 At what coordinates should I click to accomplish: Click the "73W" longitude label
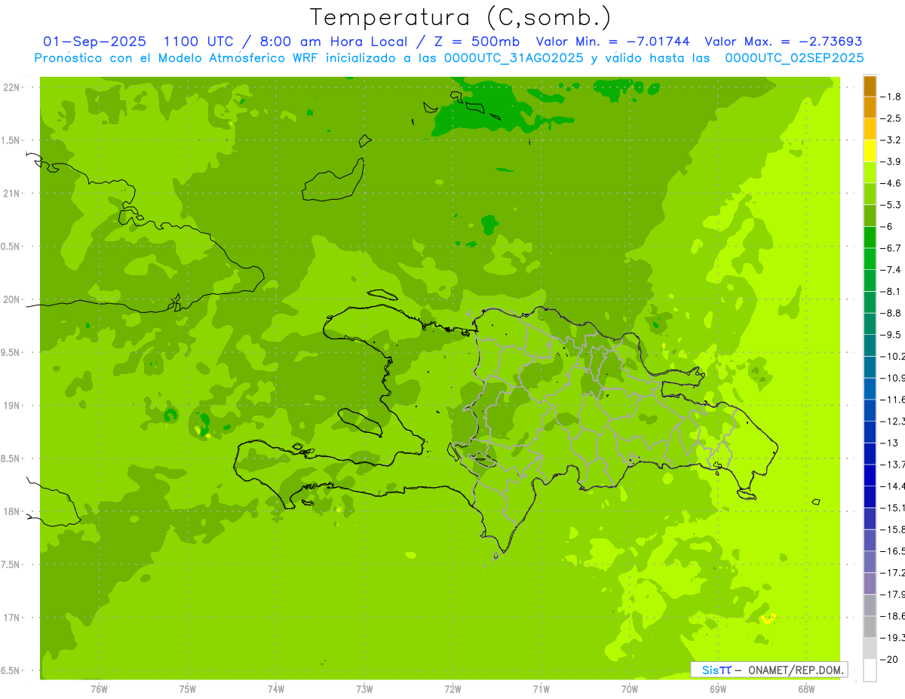coord(364,689)
